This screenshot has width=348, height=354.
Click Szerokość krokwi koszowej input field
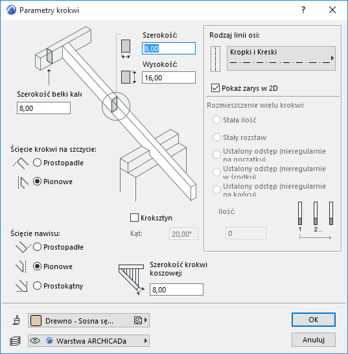click(x=176, y=289)
